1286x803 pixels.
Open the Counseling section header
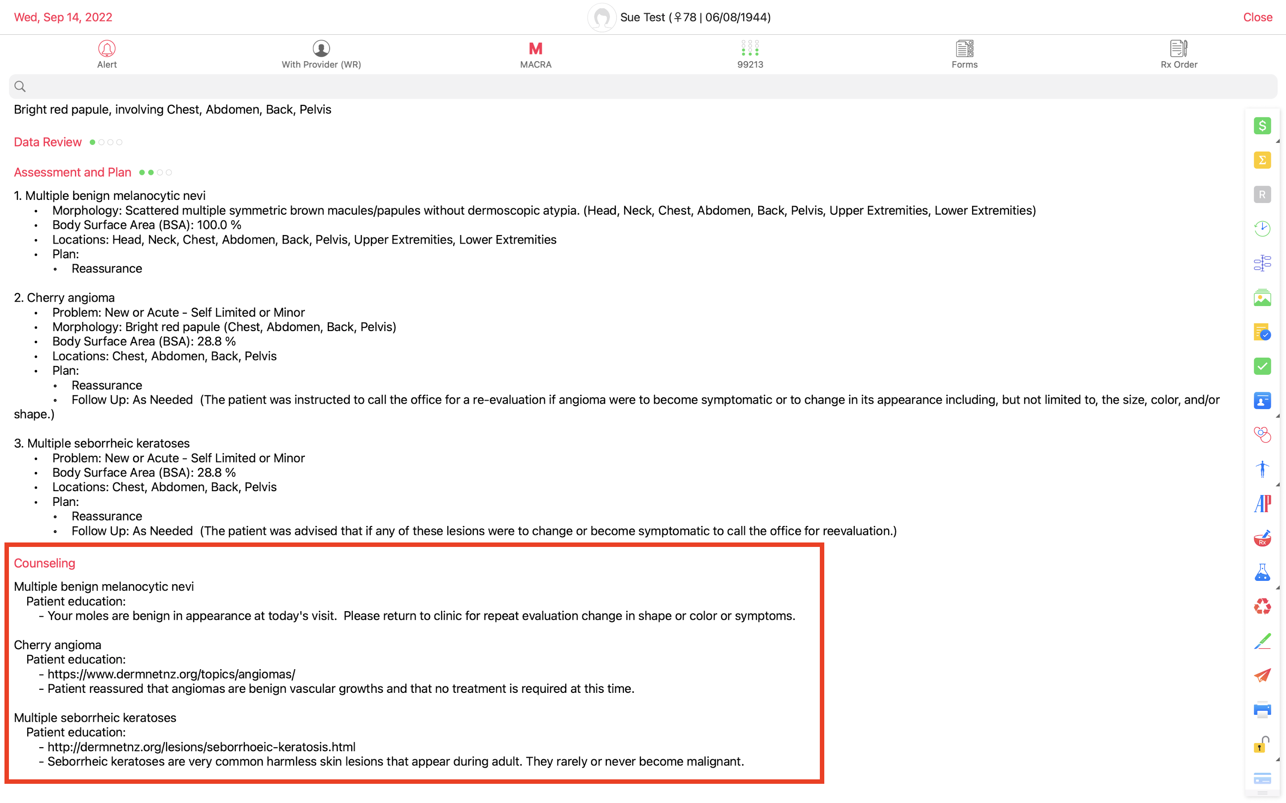click(45, 563)
